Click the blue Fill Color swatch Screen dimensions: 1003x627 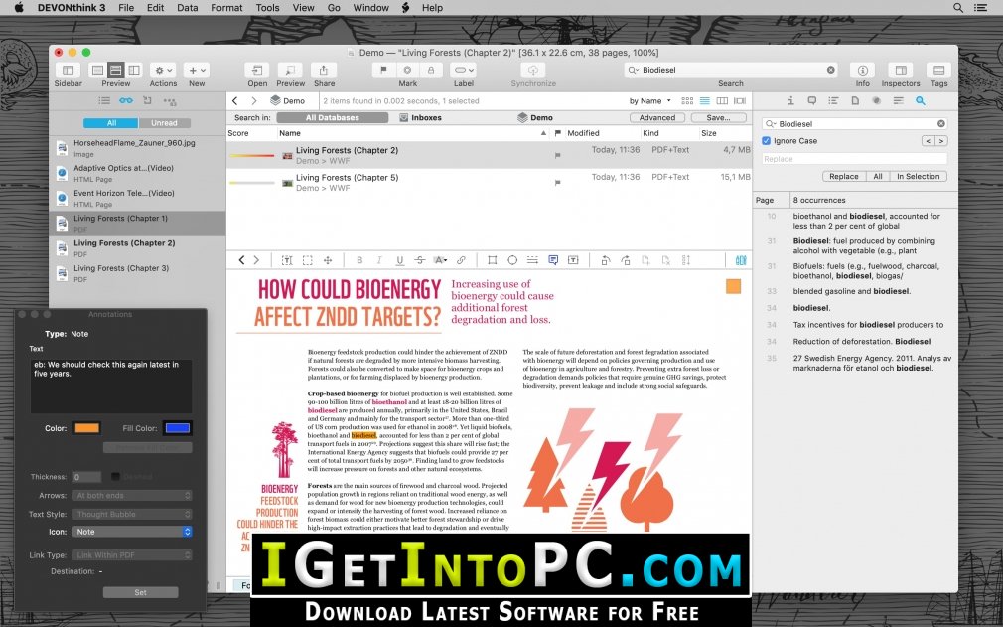177,428
